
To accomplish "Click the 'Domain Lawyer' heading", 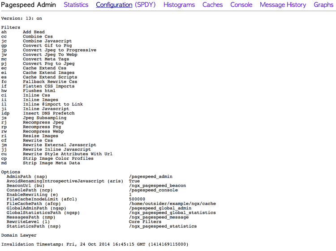I will click(x=19, y=235).
